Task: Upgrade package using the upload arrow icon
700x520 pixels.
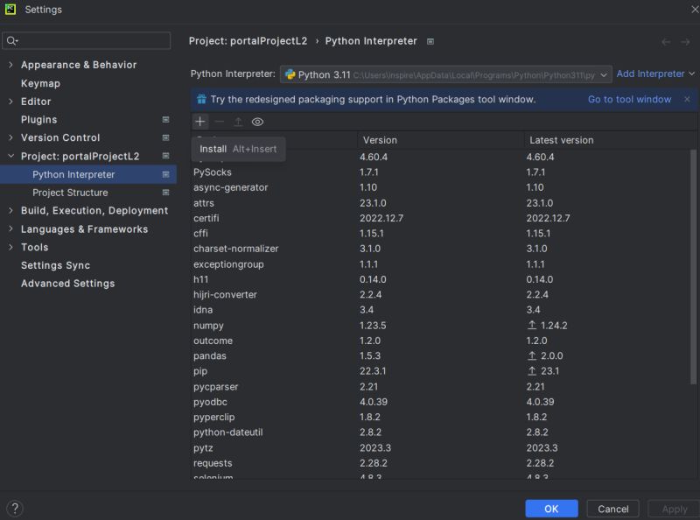Action: (x=238, y=121)
